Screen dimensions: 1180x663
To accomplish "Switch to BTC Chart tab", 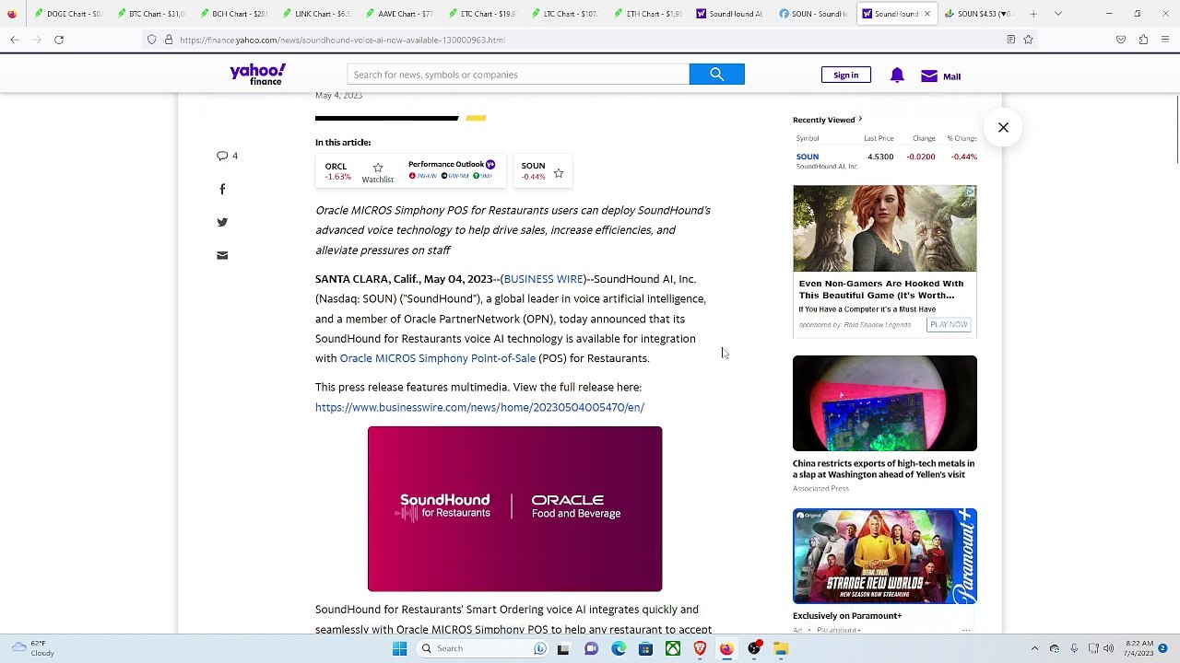I will tap(151, 14).
